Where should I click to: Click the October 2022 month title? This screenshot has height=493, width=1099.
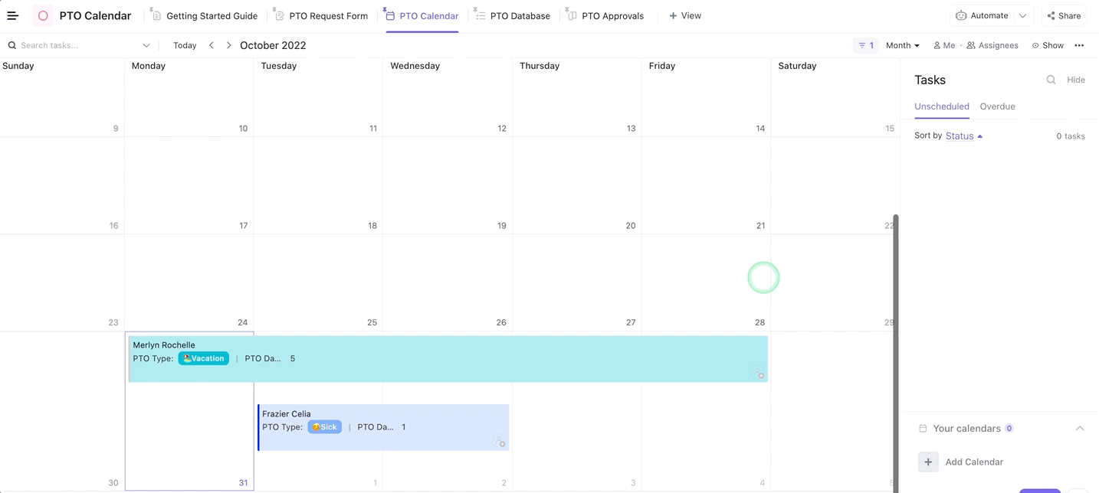coord(273,45)
